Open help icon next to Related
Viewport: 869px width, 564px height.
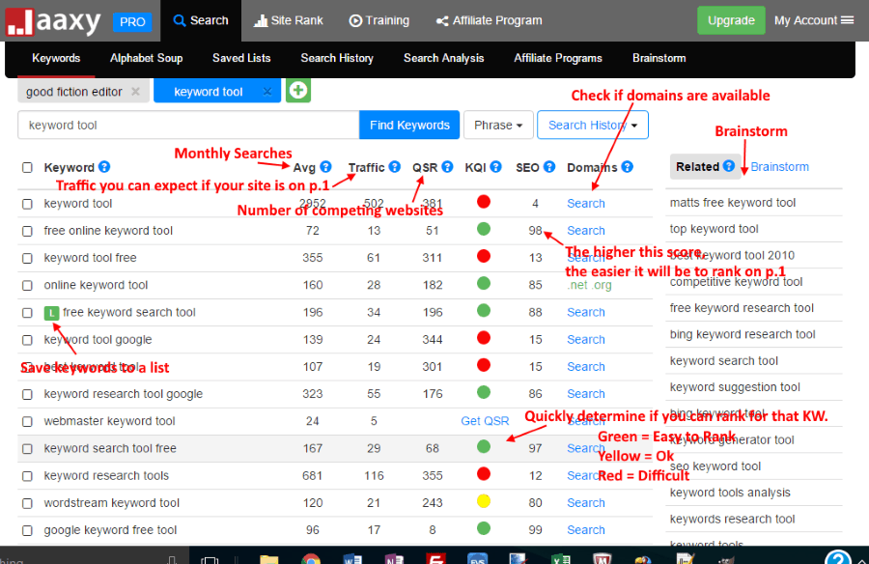(x=729, y=166)
